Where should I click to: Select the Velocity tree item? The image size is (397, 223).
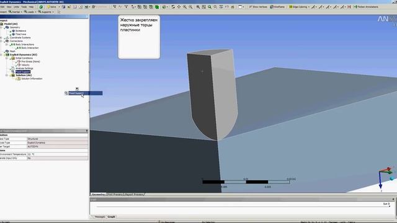(x=25, y=65)
